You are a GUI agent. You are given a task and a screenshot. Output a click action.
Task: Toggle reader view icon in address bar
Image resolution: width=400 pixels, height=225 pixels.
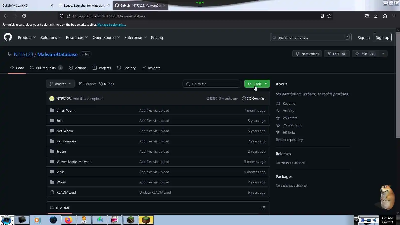pyautogui.click(x=322, y=16)
